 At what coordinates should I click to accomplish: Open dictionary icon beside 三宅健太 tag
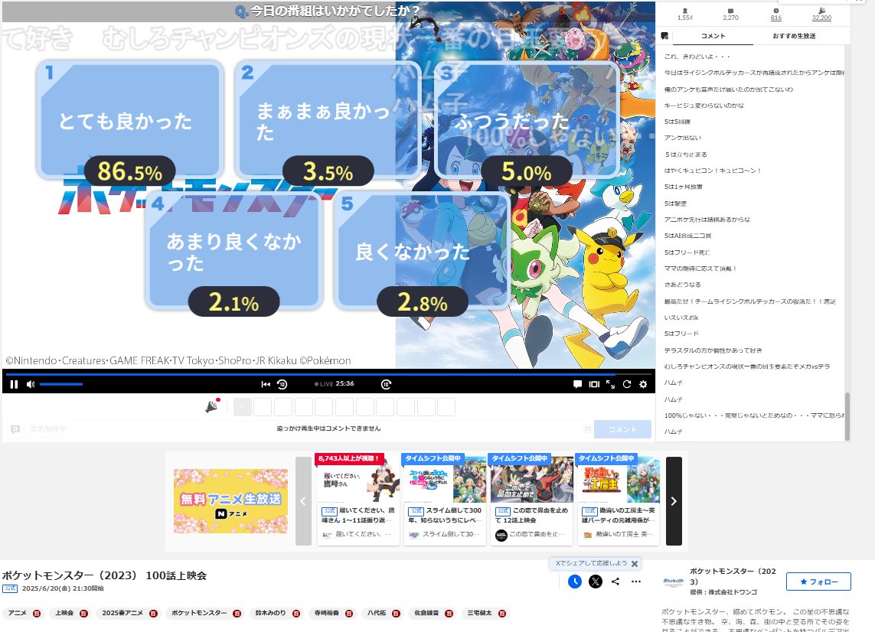tap(502, 614)
